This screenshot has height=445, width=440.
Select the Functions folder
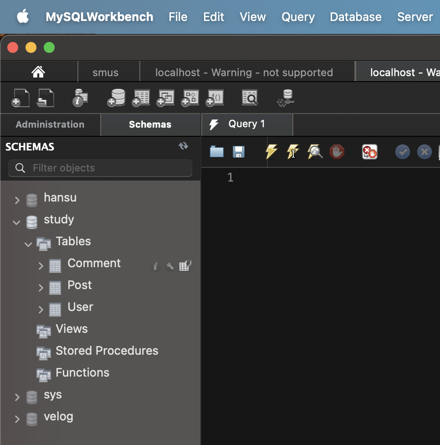[x=82, y=373]
